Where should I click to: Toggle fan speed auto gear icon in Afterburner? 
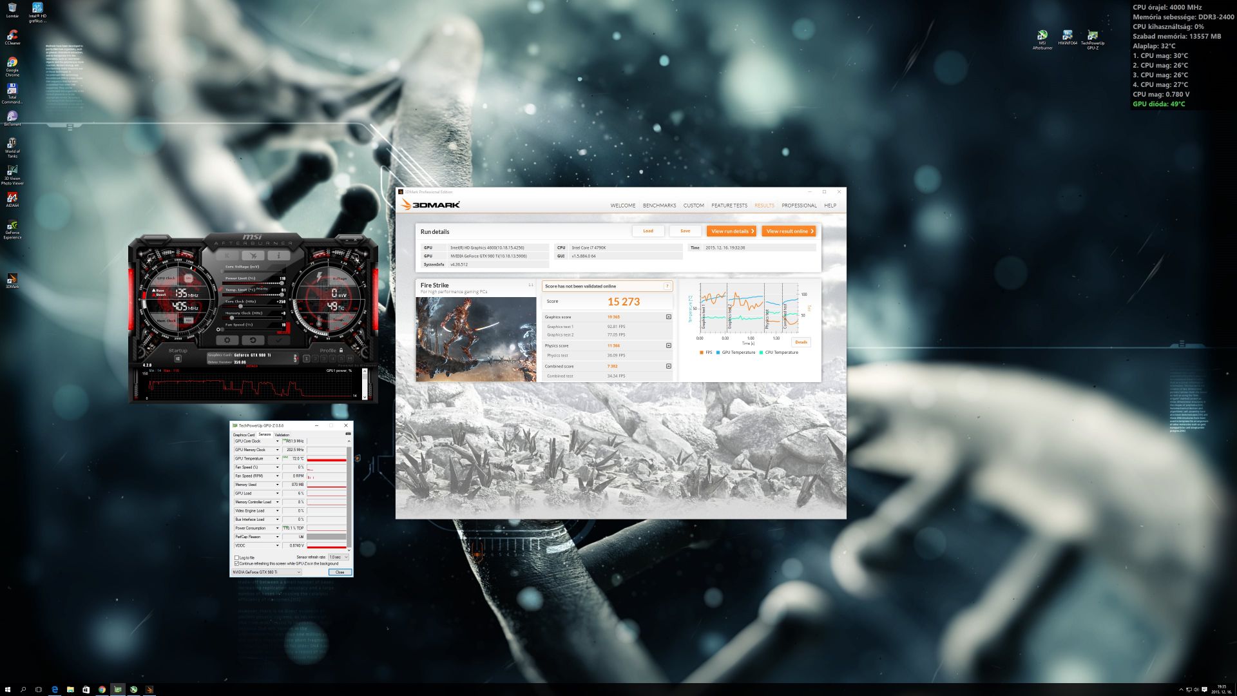[218, 329]
